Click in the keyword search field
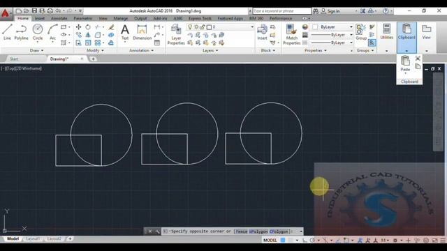Image resolution: width=447 pixels, height=251 pixels. point(281,11)
